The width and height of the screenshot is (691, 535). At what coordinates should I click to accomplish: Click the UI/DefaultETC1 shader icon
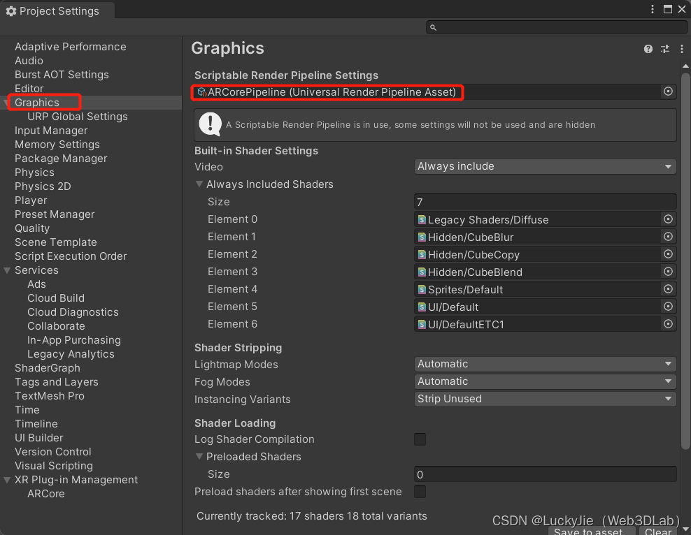[422, 324]
